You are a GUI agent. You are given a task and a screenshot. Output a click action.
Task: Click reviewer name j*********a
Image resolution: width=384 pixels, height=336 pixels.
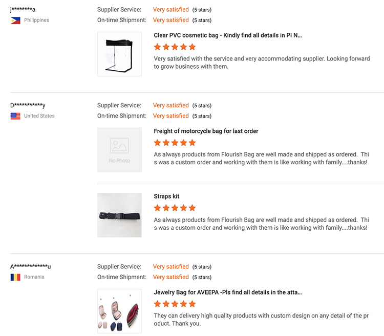23,10
